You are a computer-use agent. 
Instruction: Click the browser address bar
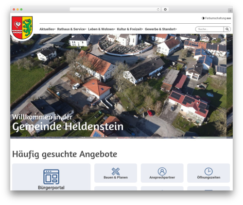click(115, 10)
